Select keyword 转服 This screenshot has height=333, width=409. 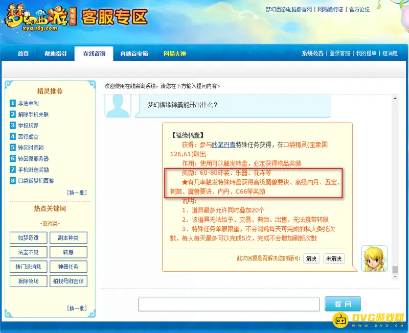pyautogui.click(x=69, y=252)
